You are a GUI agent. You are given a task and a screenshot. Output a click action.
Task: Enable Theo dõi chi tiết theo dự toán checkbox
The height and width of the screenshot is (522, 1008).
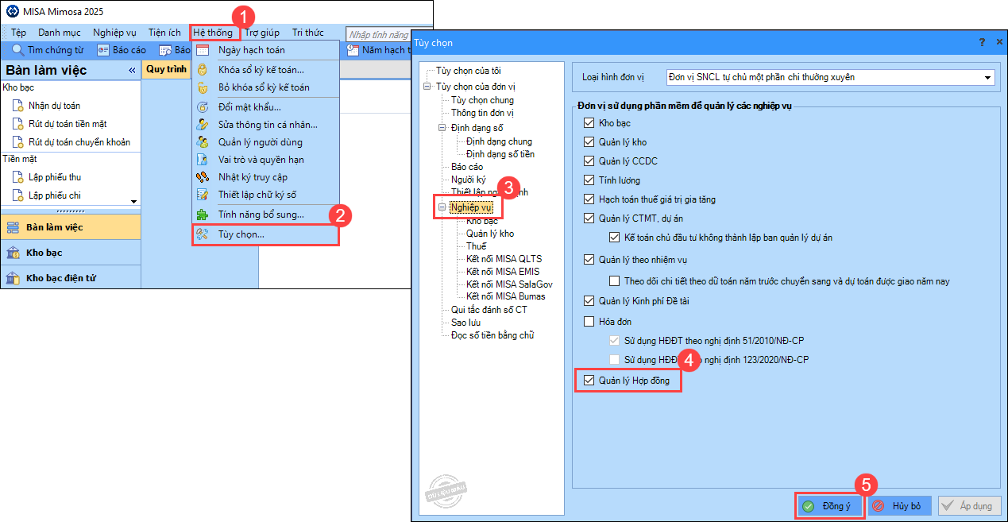[x=614, y=280]
